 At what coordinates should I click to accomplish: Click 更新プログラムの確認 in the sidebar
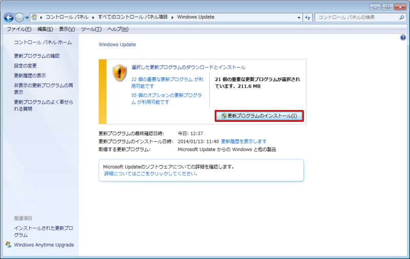[x=37, y=56]
